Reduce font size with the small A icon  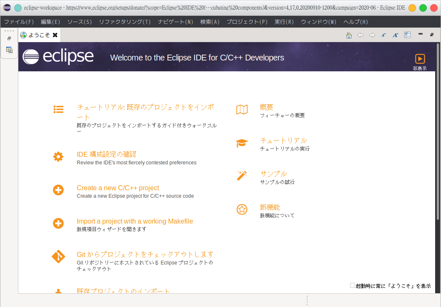(383, 35)
